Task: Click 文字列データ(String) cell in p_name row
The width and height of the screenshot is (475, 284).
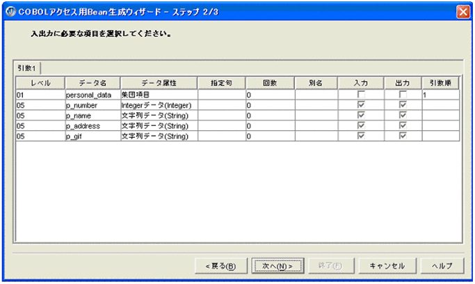Action: point(159,116)
